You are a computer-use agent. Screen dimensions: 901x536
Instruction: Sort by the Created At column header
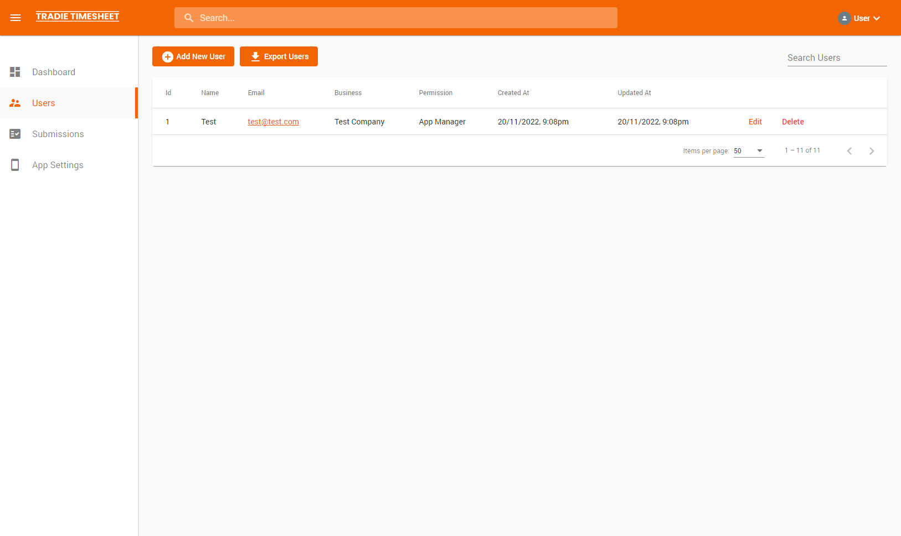pyautogui.click(x=513, y=93)
